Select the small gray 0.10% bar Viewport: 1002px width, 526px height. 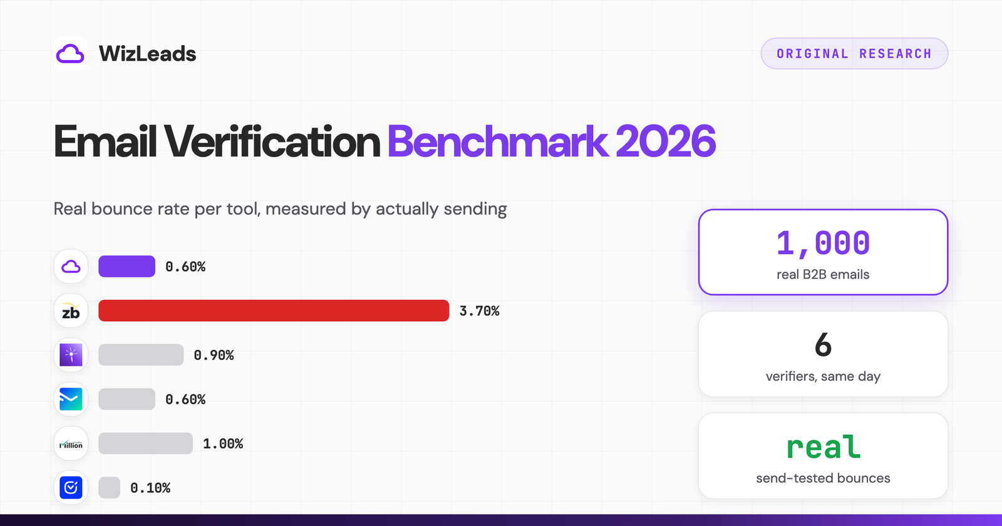click(x=109, y=488)
